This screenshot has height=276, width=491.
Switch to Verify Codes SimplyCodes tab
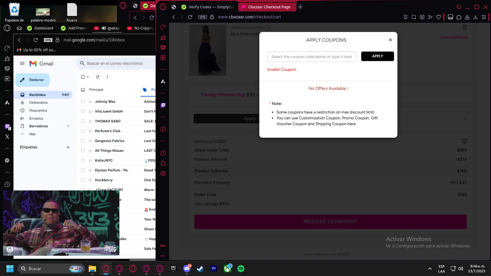click(x=208, y=7)
